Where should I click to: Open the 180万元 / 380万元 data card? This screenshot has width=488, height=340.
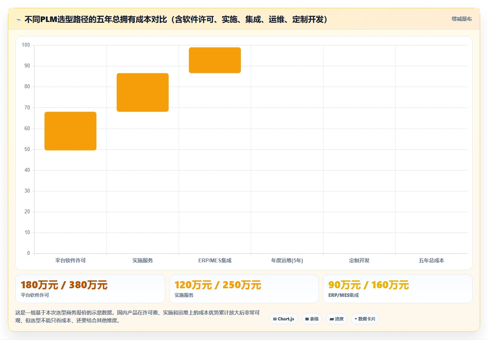[90, 289]
